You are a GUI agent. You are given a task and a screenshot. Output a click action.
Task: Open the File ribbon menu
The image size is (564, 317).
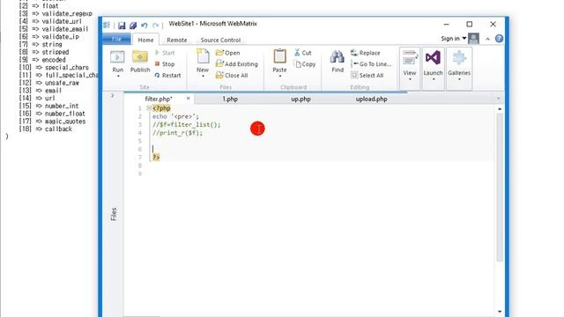click(116, 39)
